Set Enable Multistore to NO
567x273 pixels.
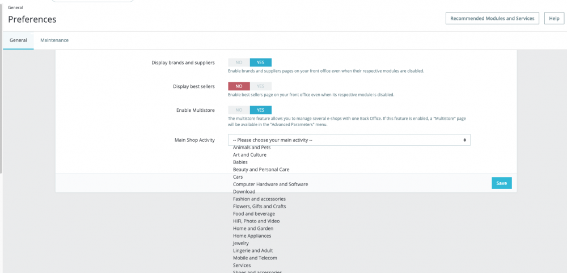(239, 110)
